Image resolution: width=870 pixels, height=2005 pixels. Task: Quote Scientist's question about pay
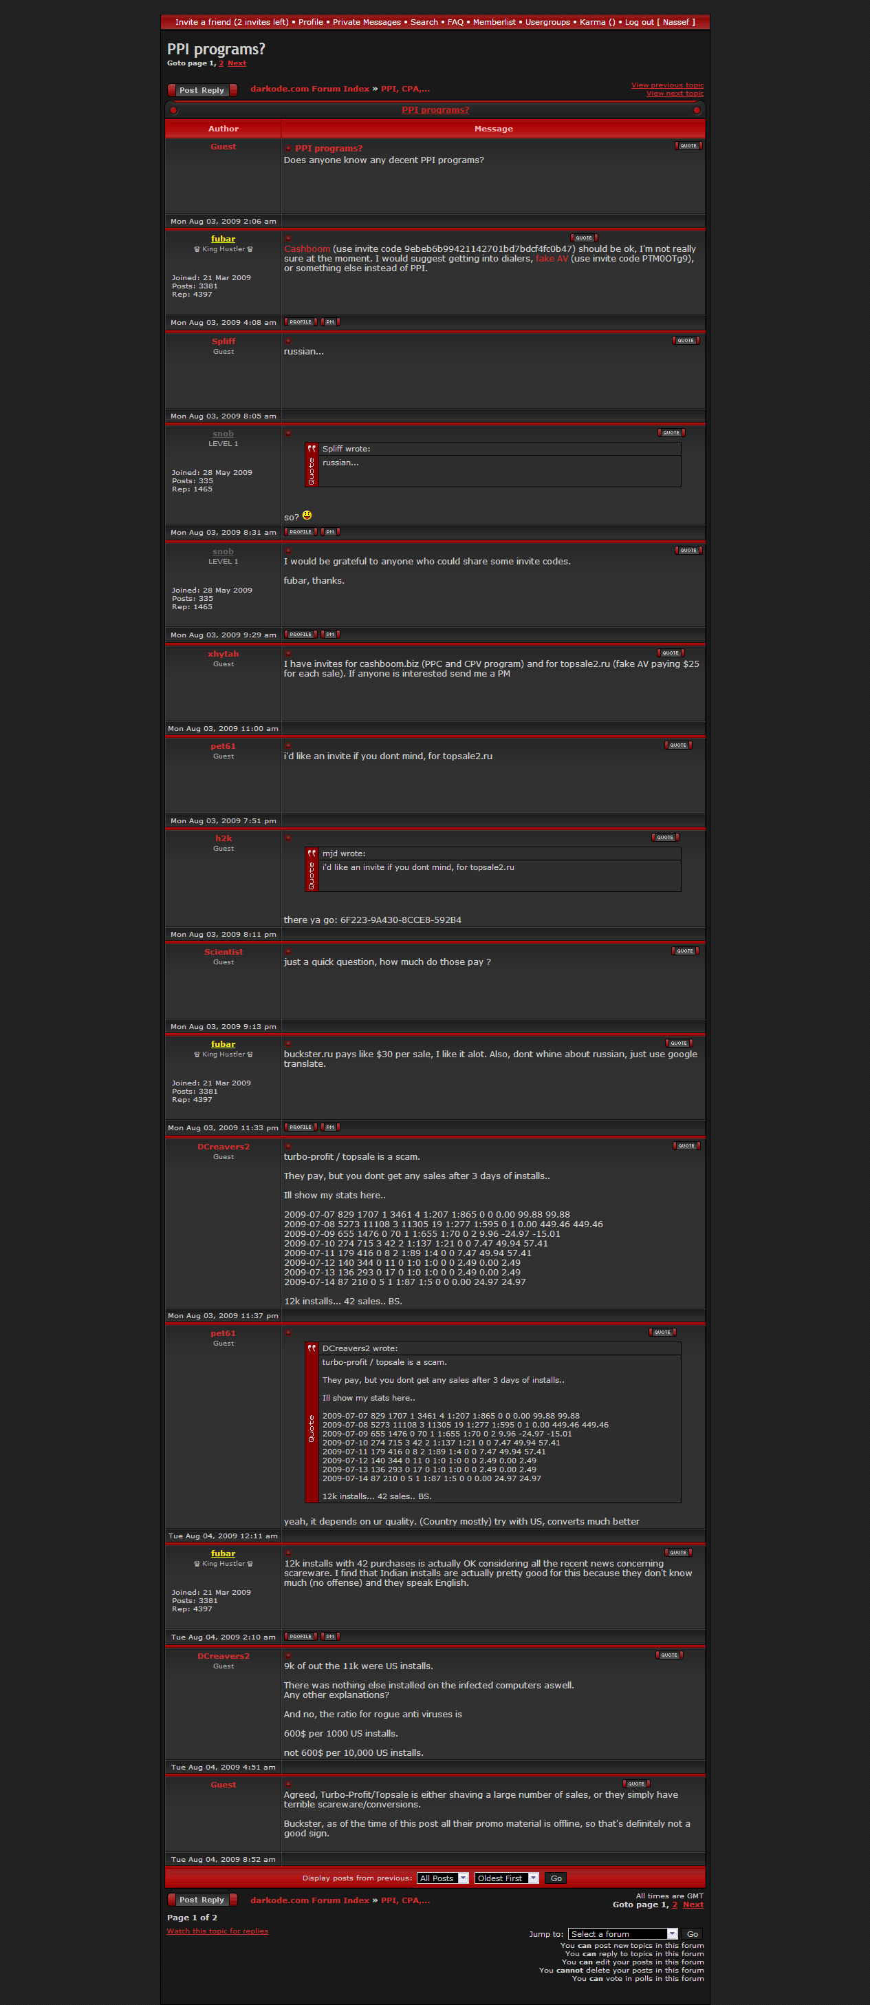point(684,951)
